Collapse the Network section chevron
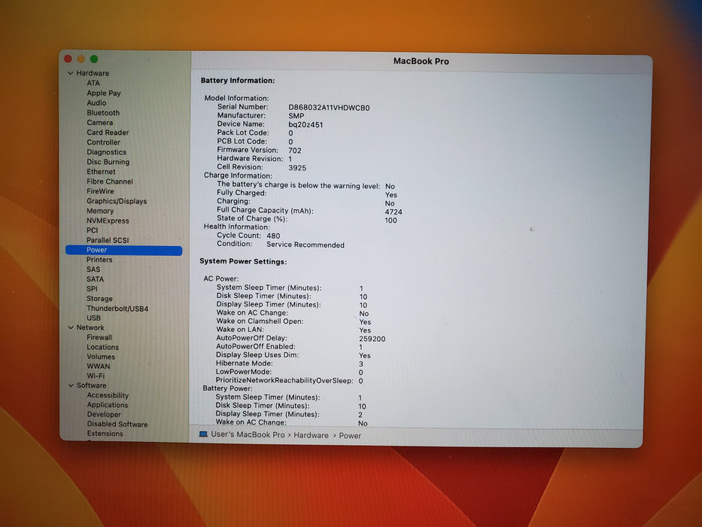Viewport: 702px width, 527px height. click(71, 327)
